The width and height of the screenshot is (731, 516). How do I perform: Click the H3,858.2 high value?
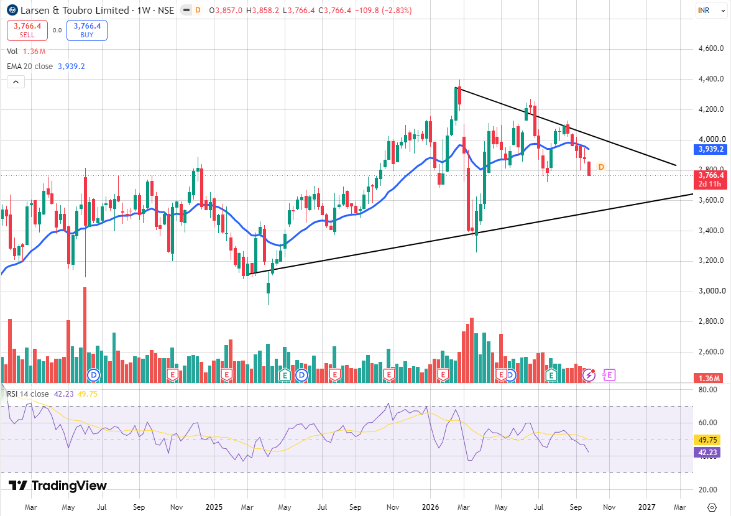point(262,10)
